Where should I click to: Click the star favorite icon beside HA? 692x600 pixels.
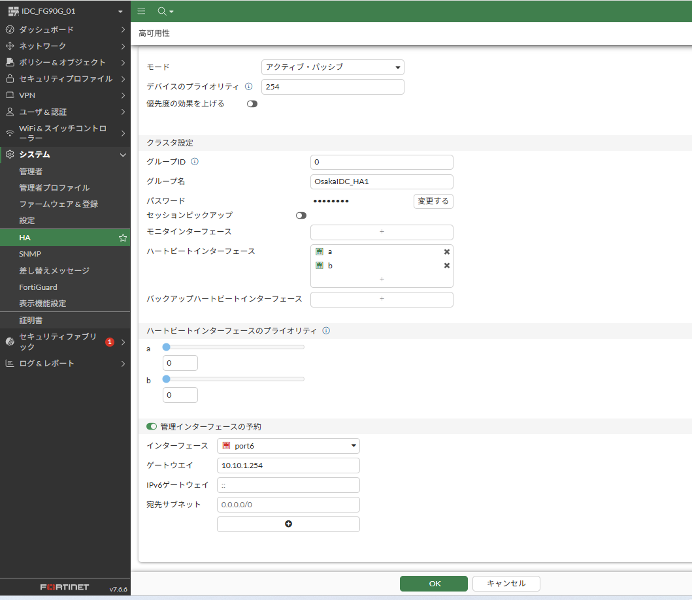pos(122,238)
